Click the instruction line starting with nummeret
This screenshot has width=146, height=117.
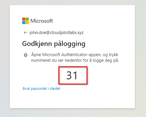75,60
